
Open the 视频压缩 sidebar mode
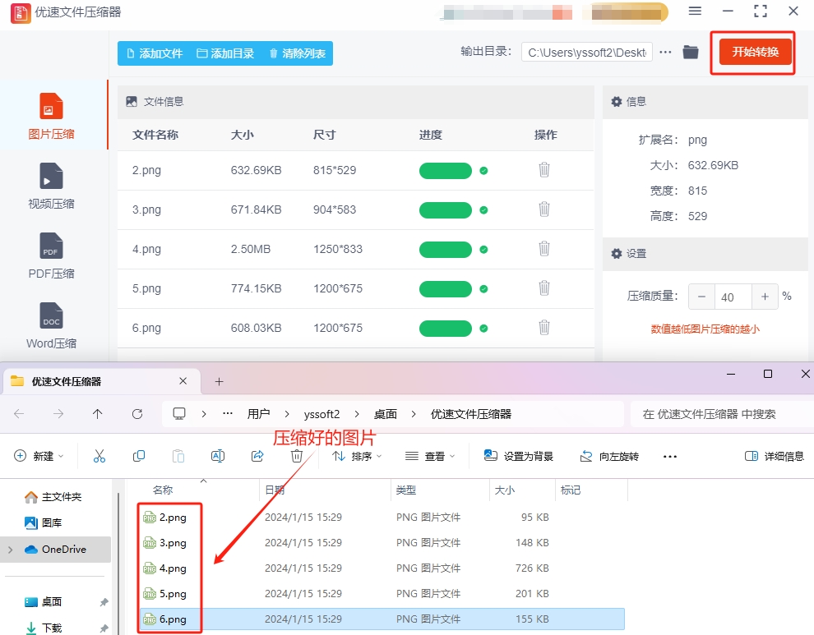51,186
